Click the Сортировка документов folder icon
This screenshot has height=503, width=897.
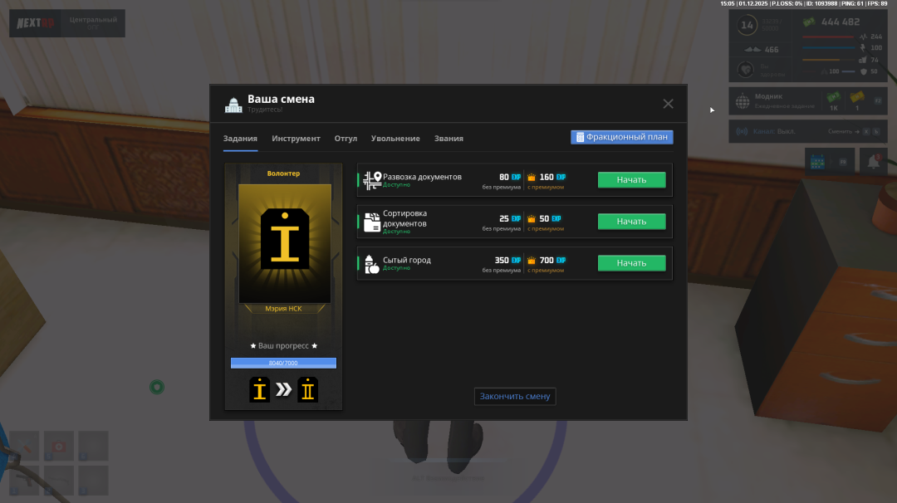(371, 222)
